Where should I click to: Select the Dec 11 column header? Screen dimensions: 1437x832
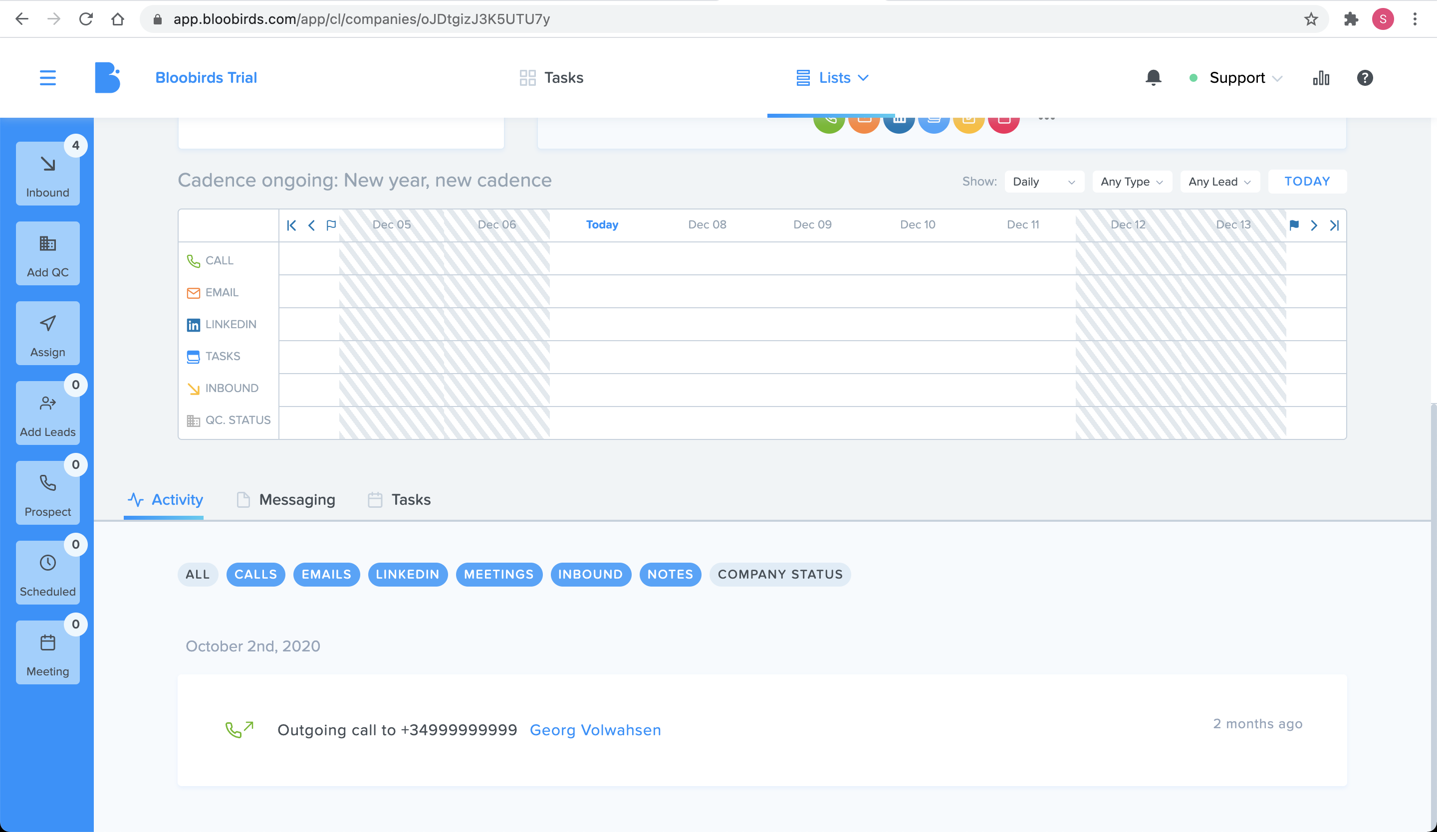tap(1022, 225)
